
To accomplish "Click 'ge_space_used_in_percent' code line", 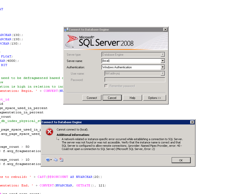I will (24, 108).
